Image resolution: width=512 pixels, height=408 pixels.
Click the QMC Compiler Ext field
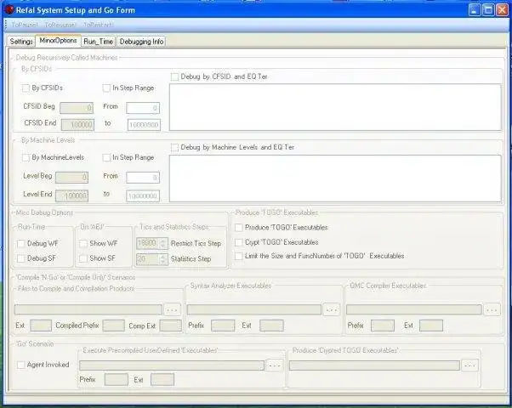click(431, 326)
